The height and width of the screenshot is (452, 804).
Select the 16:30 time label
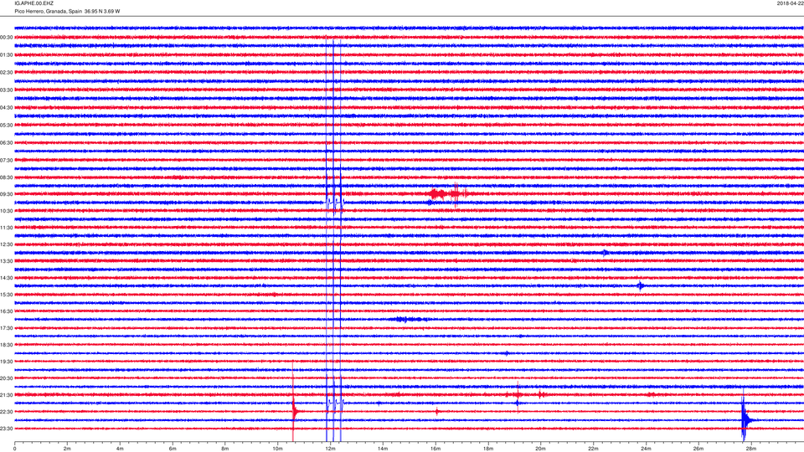click(7, 311)
